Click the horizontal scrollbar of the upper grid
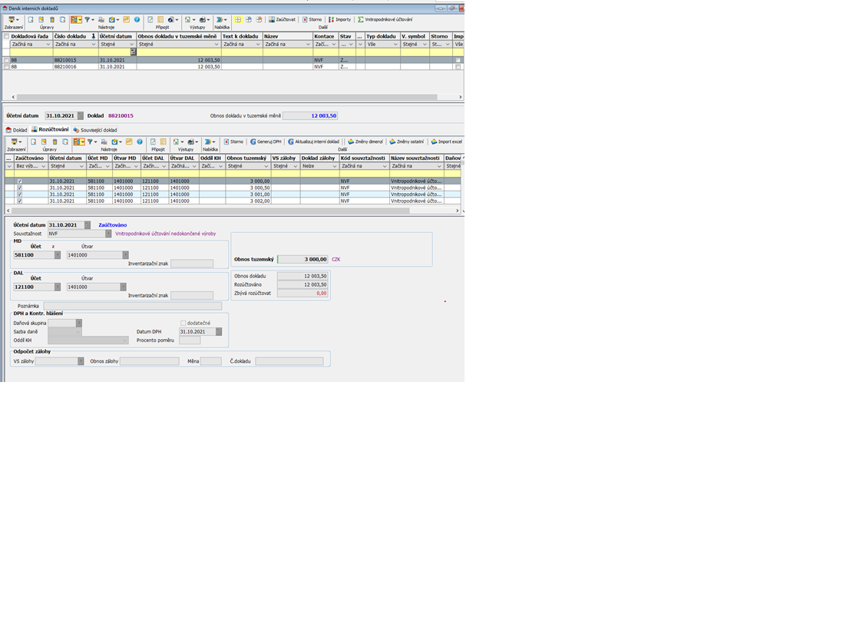The image size is (853, 618). (x=230, y=97)
